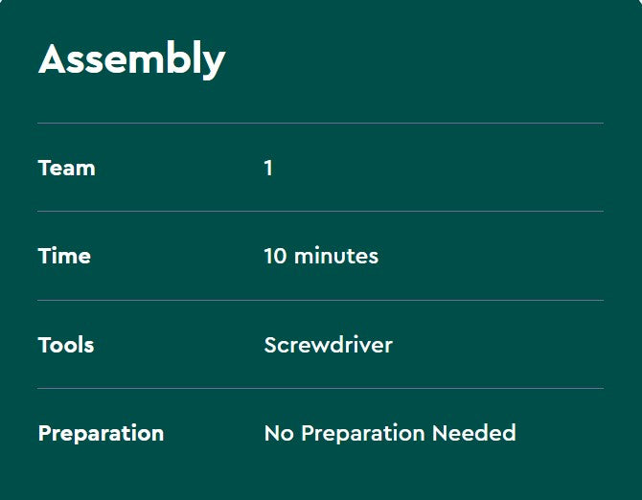Screen dimensions: 642x500
Task: Click the Screwdriver tool value
Action: [328, 345]
